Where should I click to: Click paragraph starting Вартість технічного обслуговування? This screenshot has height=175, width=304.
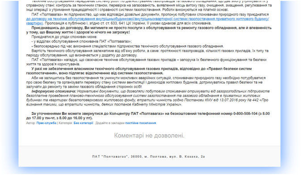pyautogui.click(x=148, y=53)
